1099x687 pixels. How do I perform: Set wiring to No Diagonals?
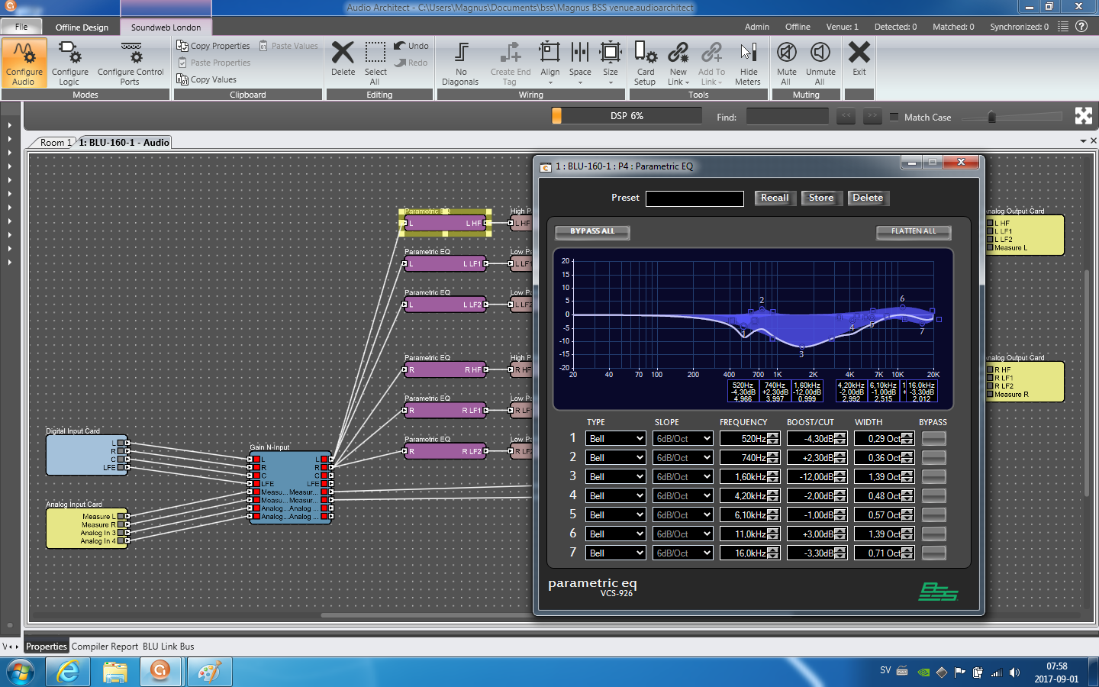click(460, 63)
